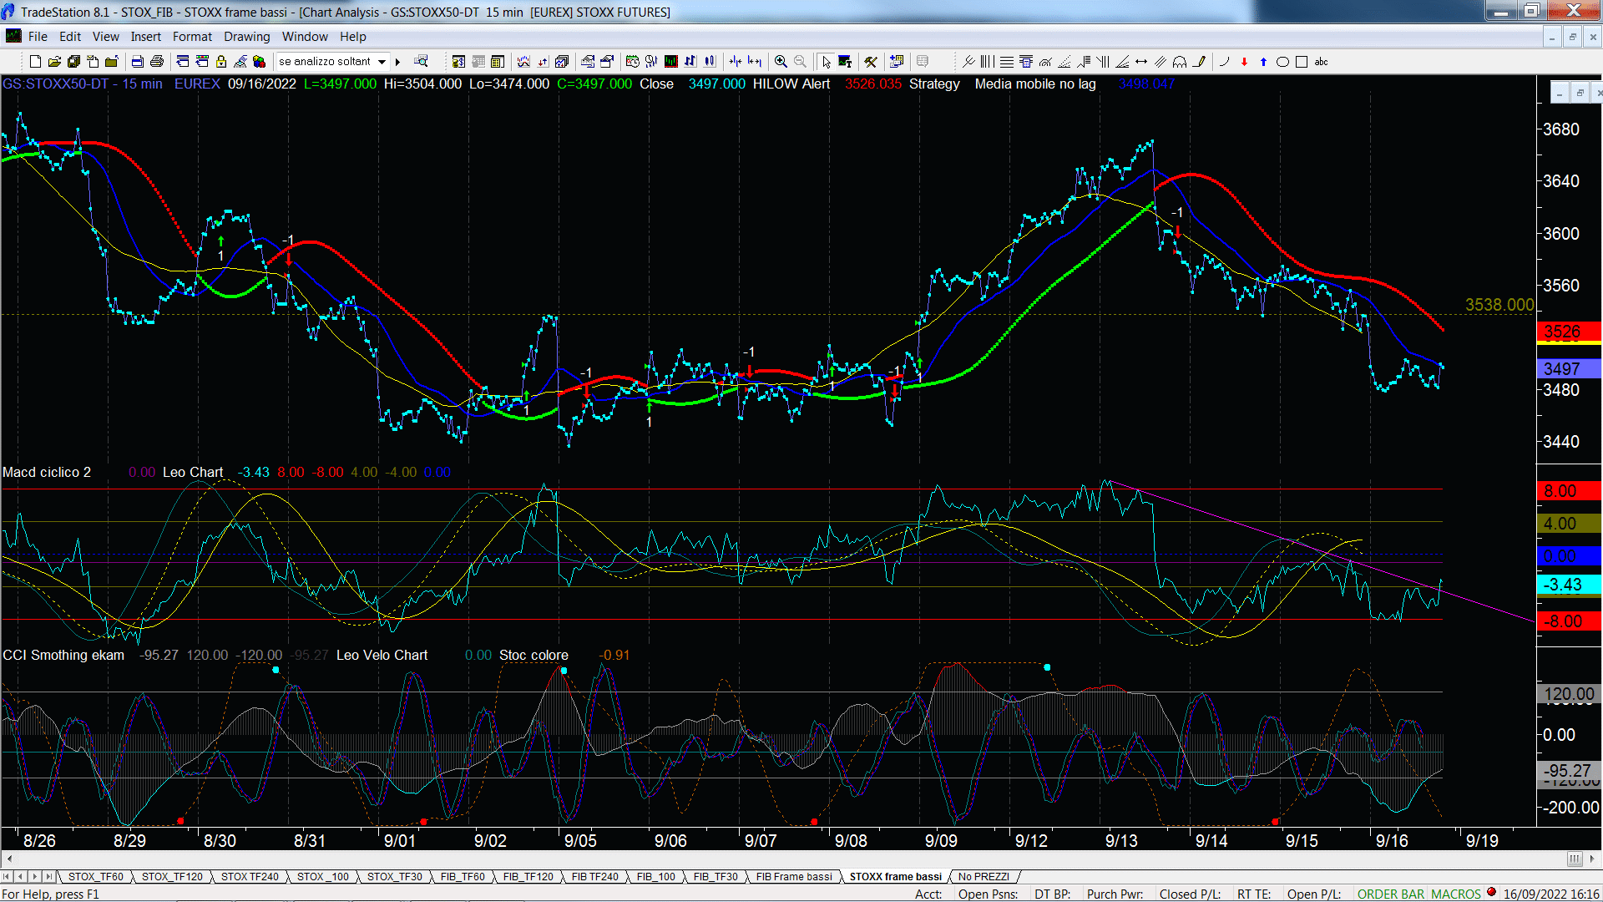Click the increase bar spacing icon

tap(755, 62)
